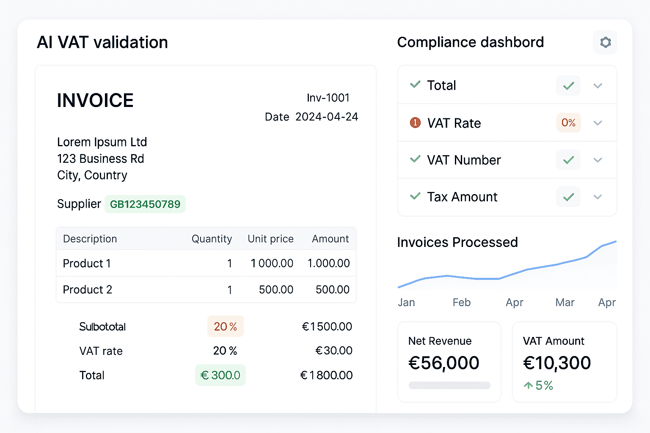Click the supplier VAT number GB123450789 tag
This screenshot has width=650, height=433.
(x=145, y=204)
